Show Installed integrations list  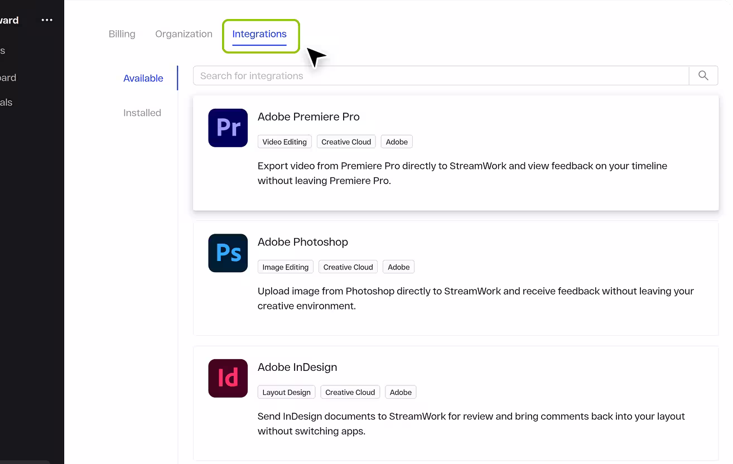[142, 113]
